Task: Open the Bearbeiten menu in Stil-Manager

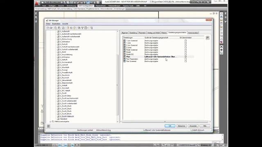Action: pyautogui.click(x=56, y=24)
